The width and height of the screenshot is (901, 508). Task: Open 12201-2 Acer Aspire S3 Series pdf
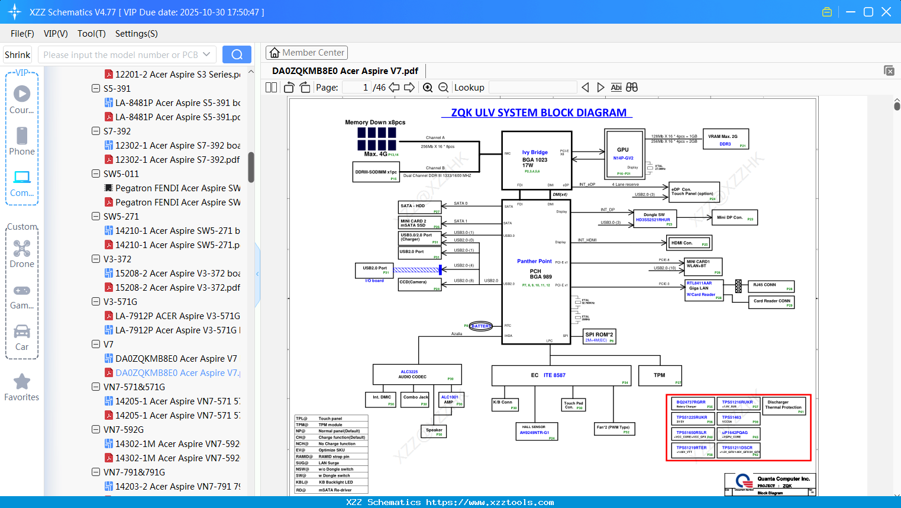tap(173, 74)
